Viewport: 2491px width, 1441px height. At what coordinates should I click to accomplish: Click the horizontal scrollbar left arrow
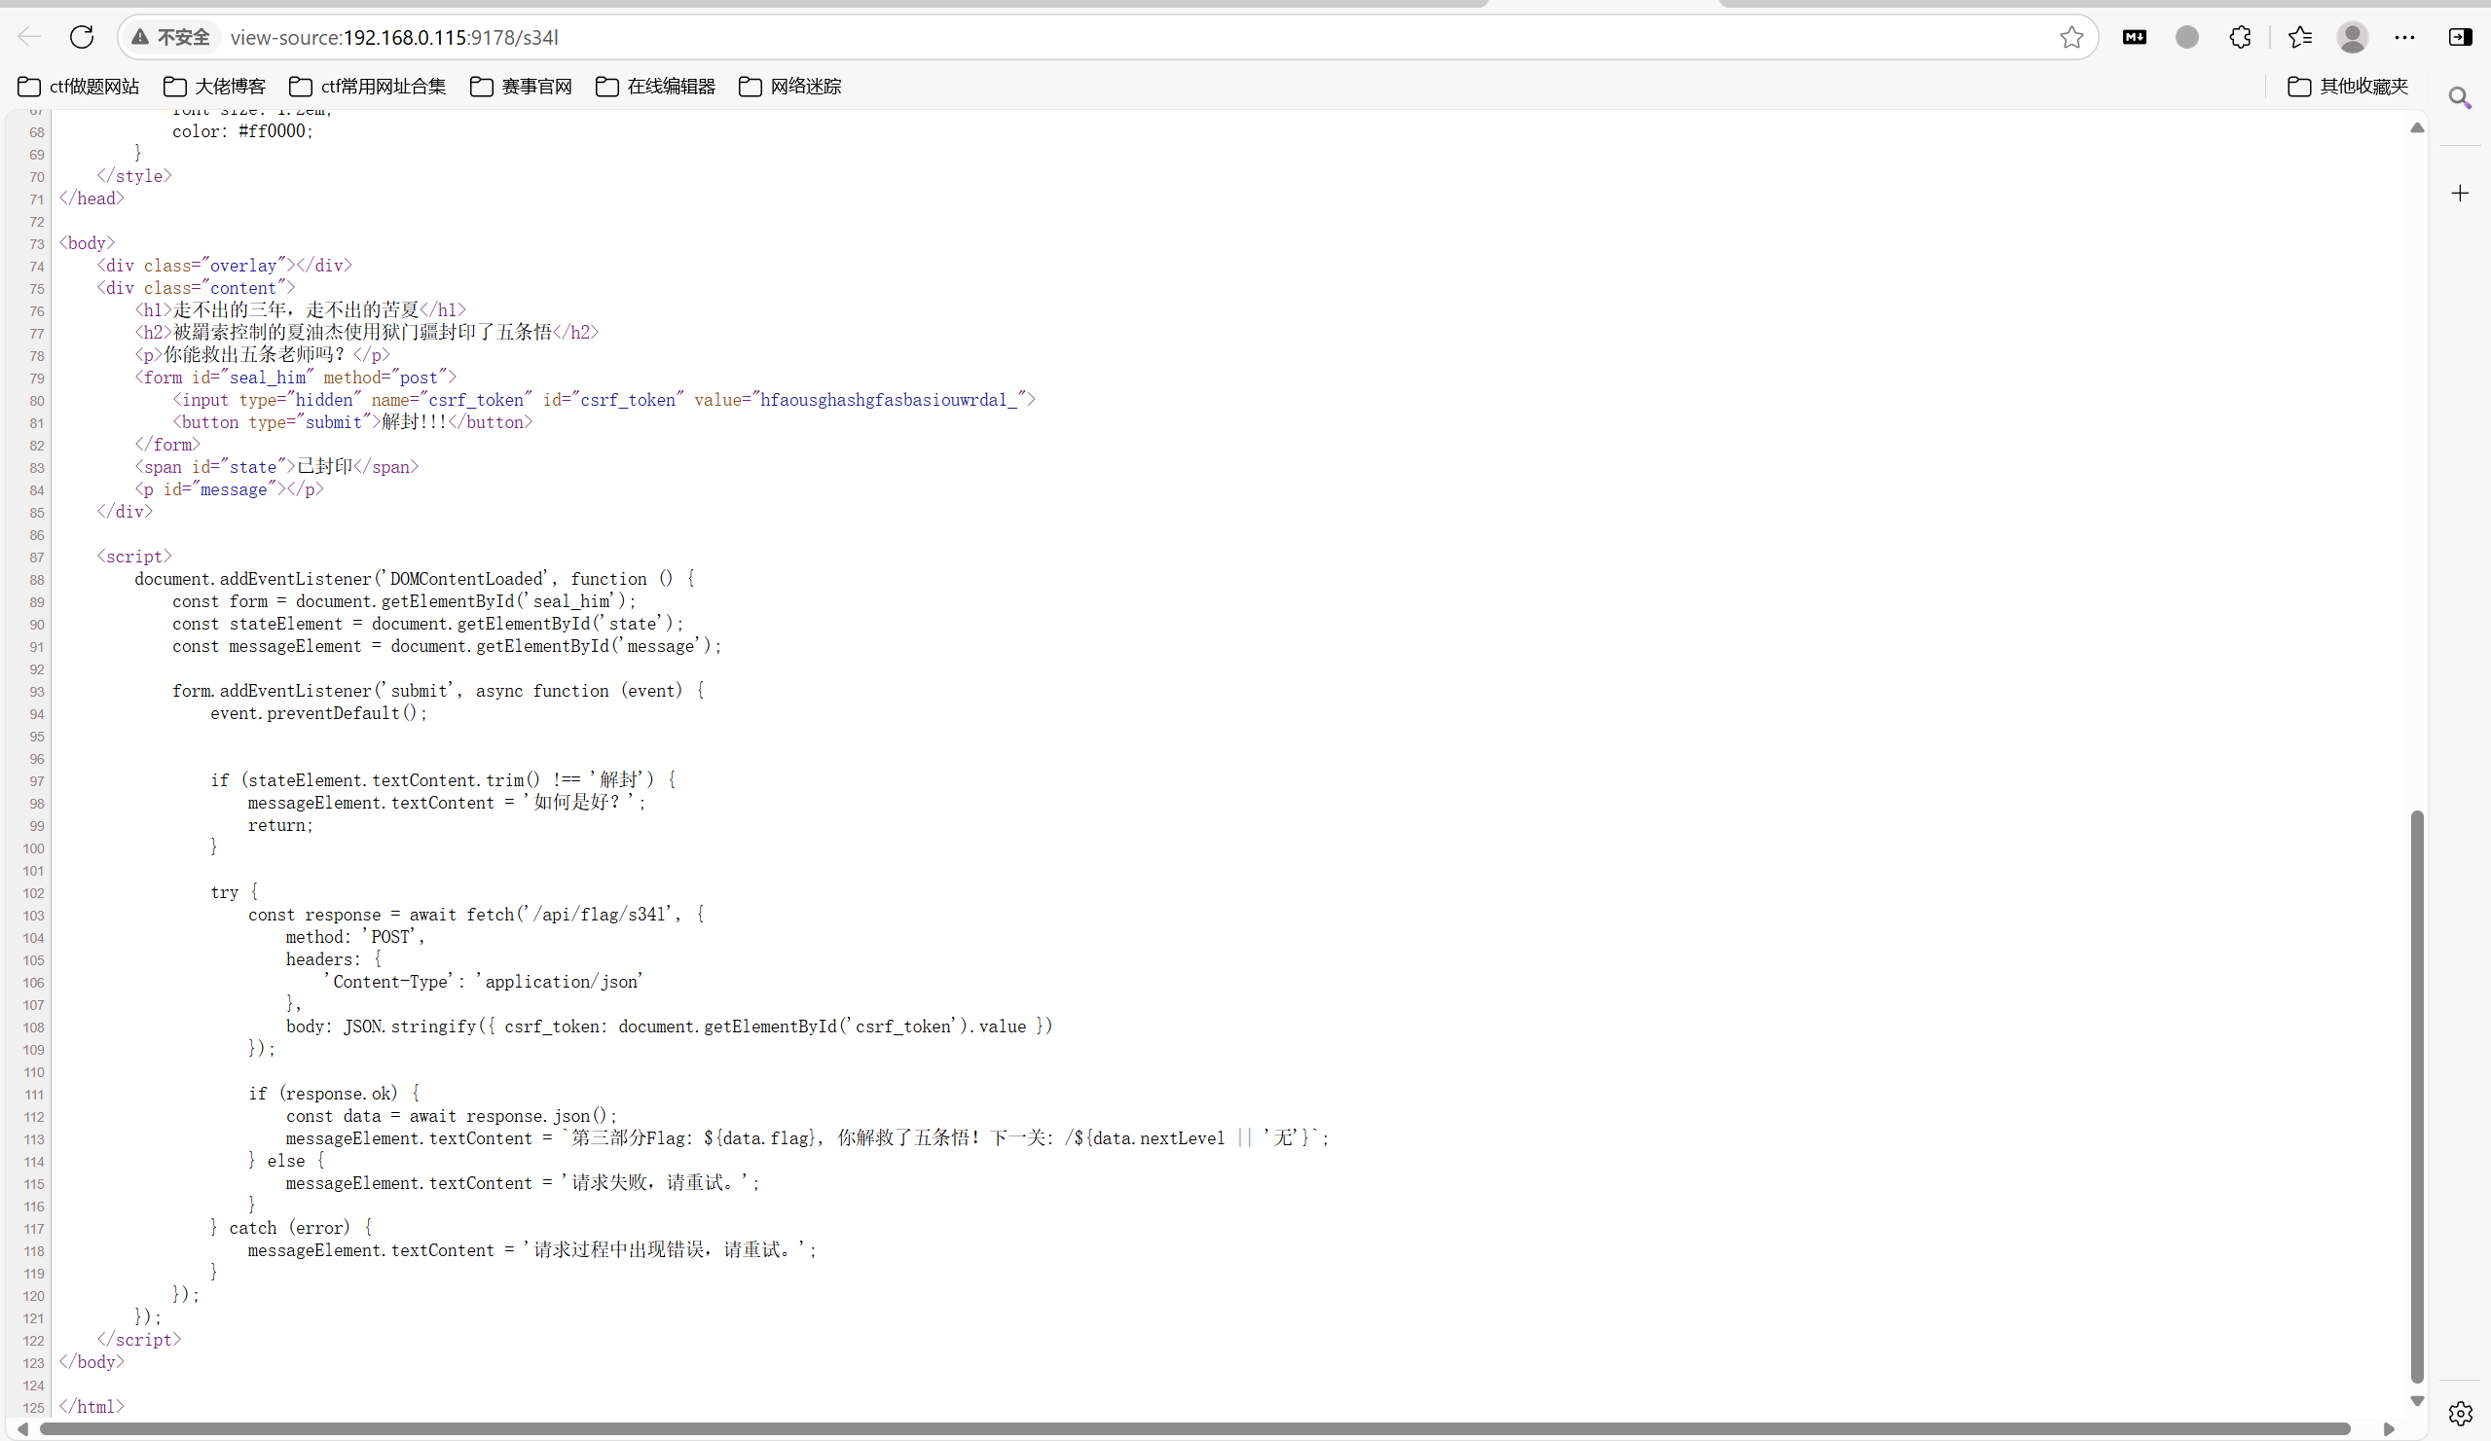tap(22, 1429)
